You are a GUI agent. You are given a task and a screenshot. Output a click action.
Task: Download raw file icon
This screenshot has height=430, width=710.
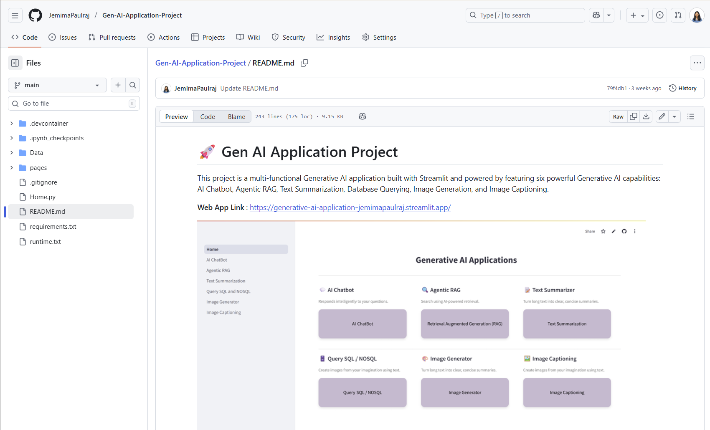[646, 116]
